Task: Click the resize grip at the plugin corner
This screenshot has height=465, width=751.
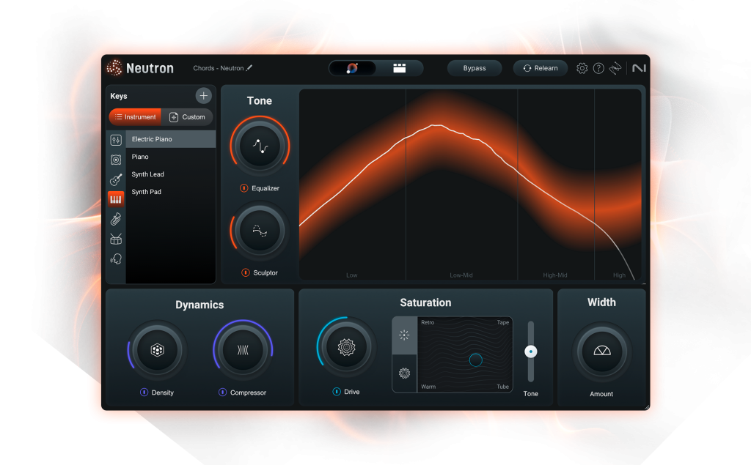Action: tap(647, 407)
